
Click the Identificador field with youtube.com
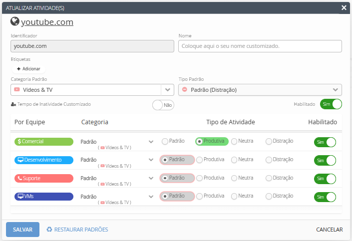(x=92, y=46)
